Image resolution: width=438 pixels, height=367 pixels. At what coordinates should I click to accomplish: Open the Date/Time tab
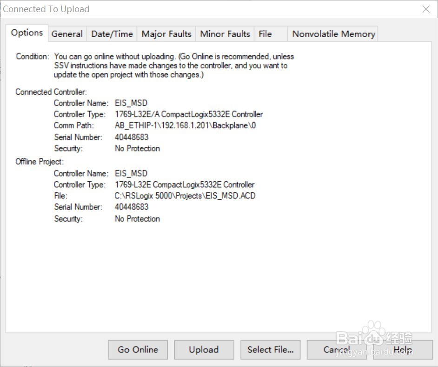coord(112,33)
